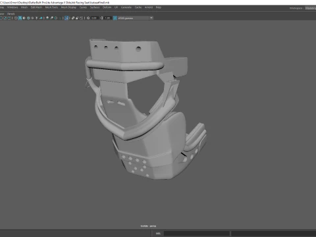
Task: Click the XRay display icon in panel toolbar
Action: coord(73,18)
